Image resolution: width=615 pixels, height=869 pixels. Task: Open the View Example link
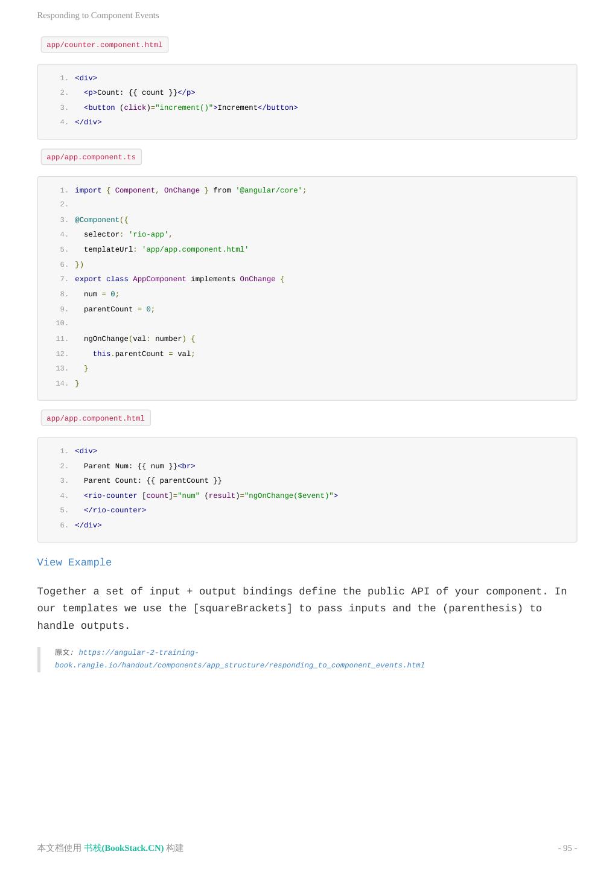point(74,562)
